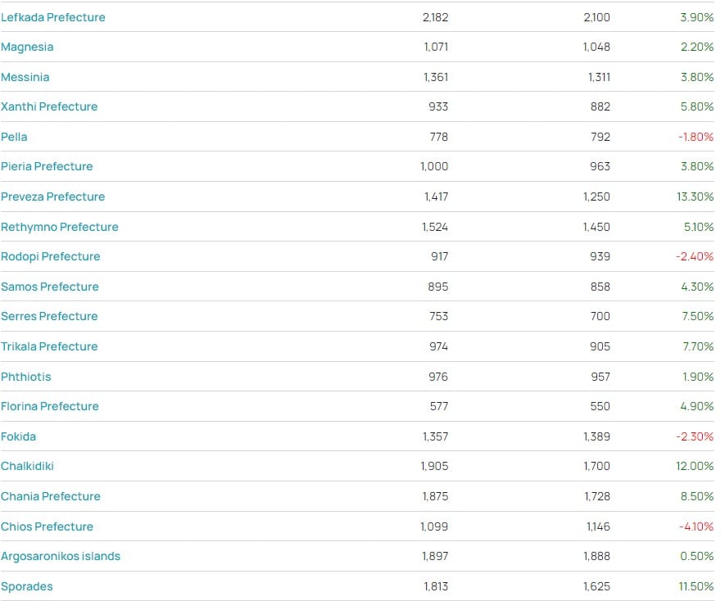Open the Argosaronikos islands link
The height and width of the screenshot is (601, 725).
pos(61,556)
